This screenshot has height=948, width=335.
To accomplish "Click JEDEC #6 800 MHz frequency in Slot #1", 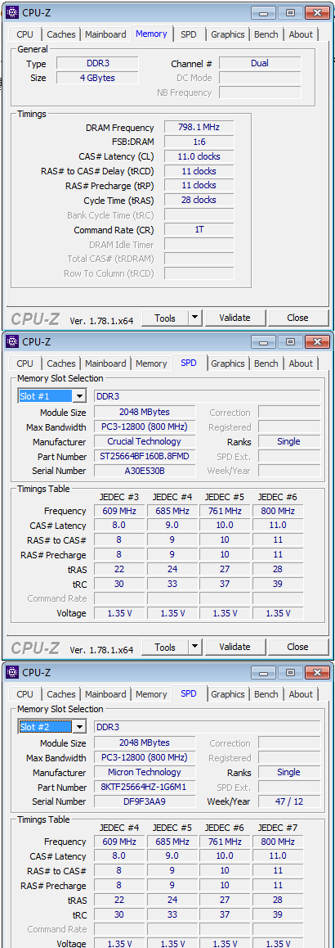I will click(x=279, y=512).
